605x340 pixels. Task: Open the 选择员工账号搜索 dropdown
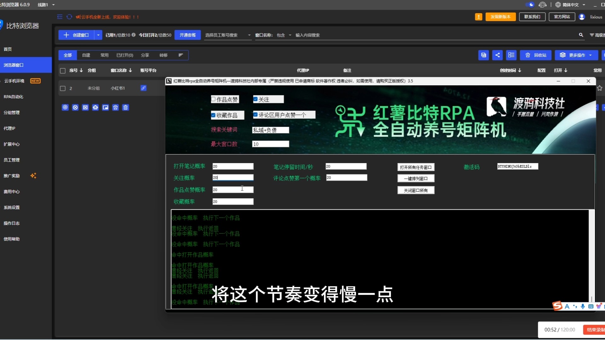point(228,35)
